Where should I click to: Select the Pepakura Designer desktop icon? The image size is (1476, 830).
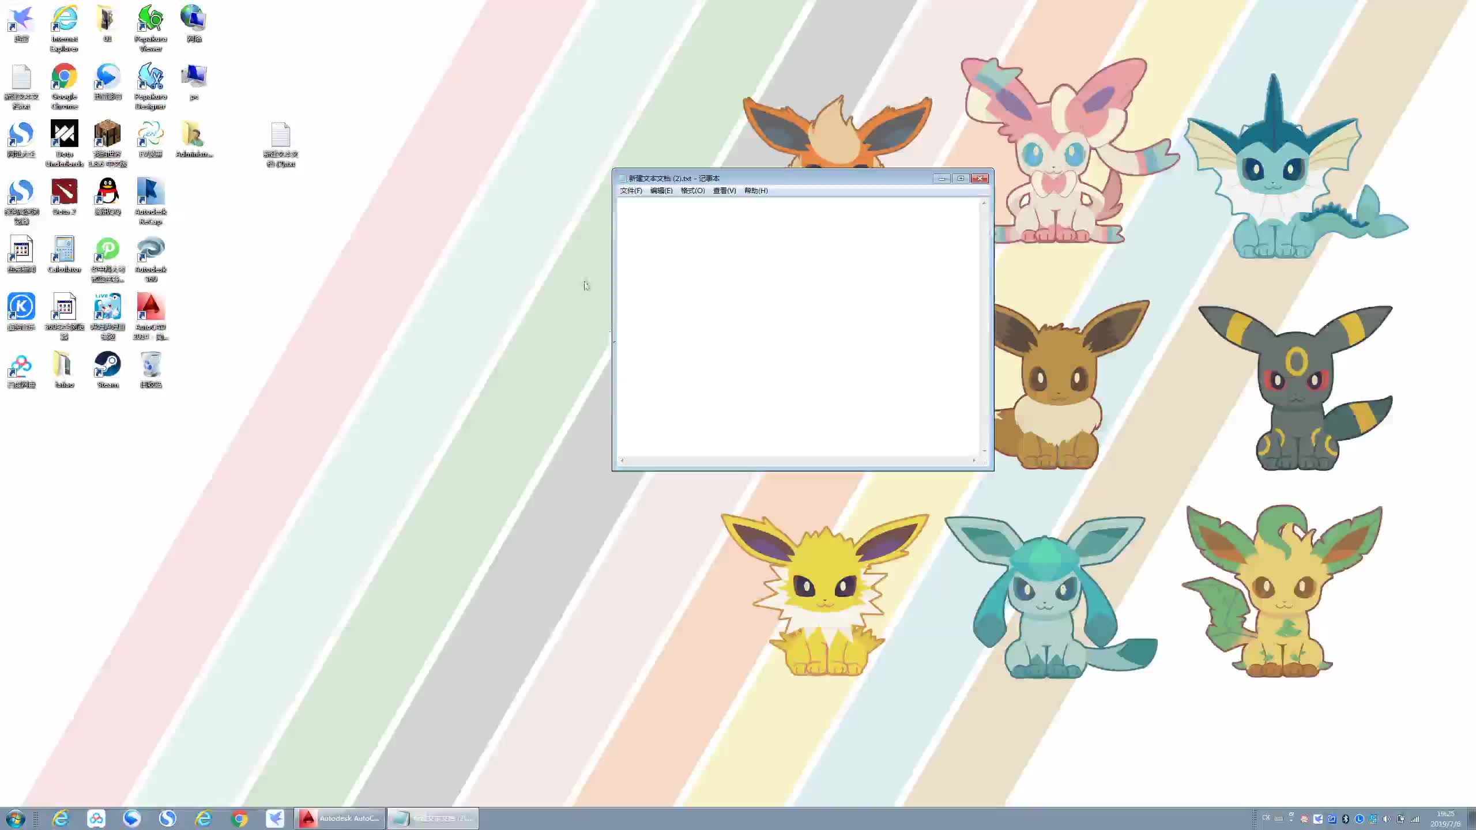[x=150, y=86]
